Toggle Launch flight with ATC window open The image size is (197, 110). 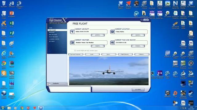75,51
